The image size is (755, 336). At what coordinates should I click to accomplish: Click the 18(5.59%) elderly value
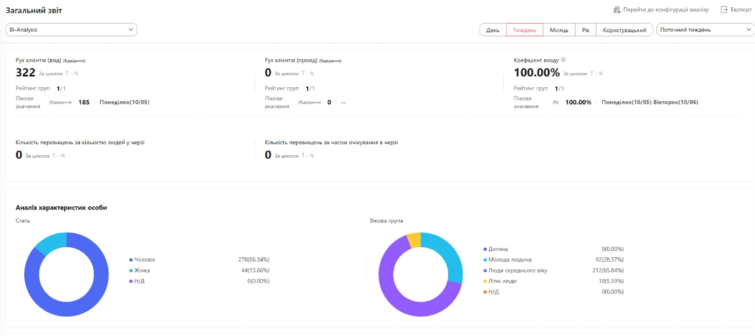click(610, 281)
